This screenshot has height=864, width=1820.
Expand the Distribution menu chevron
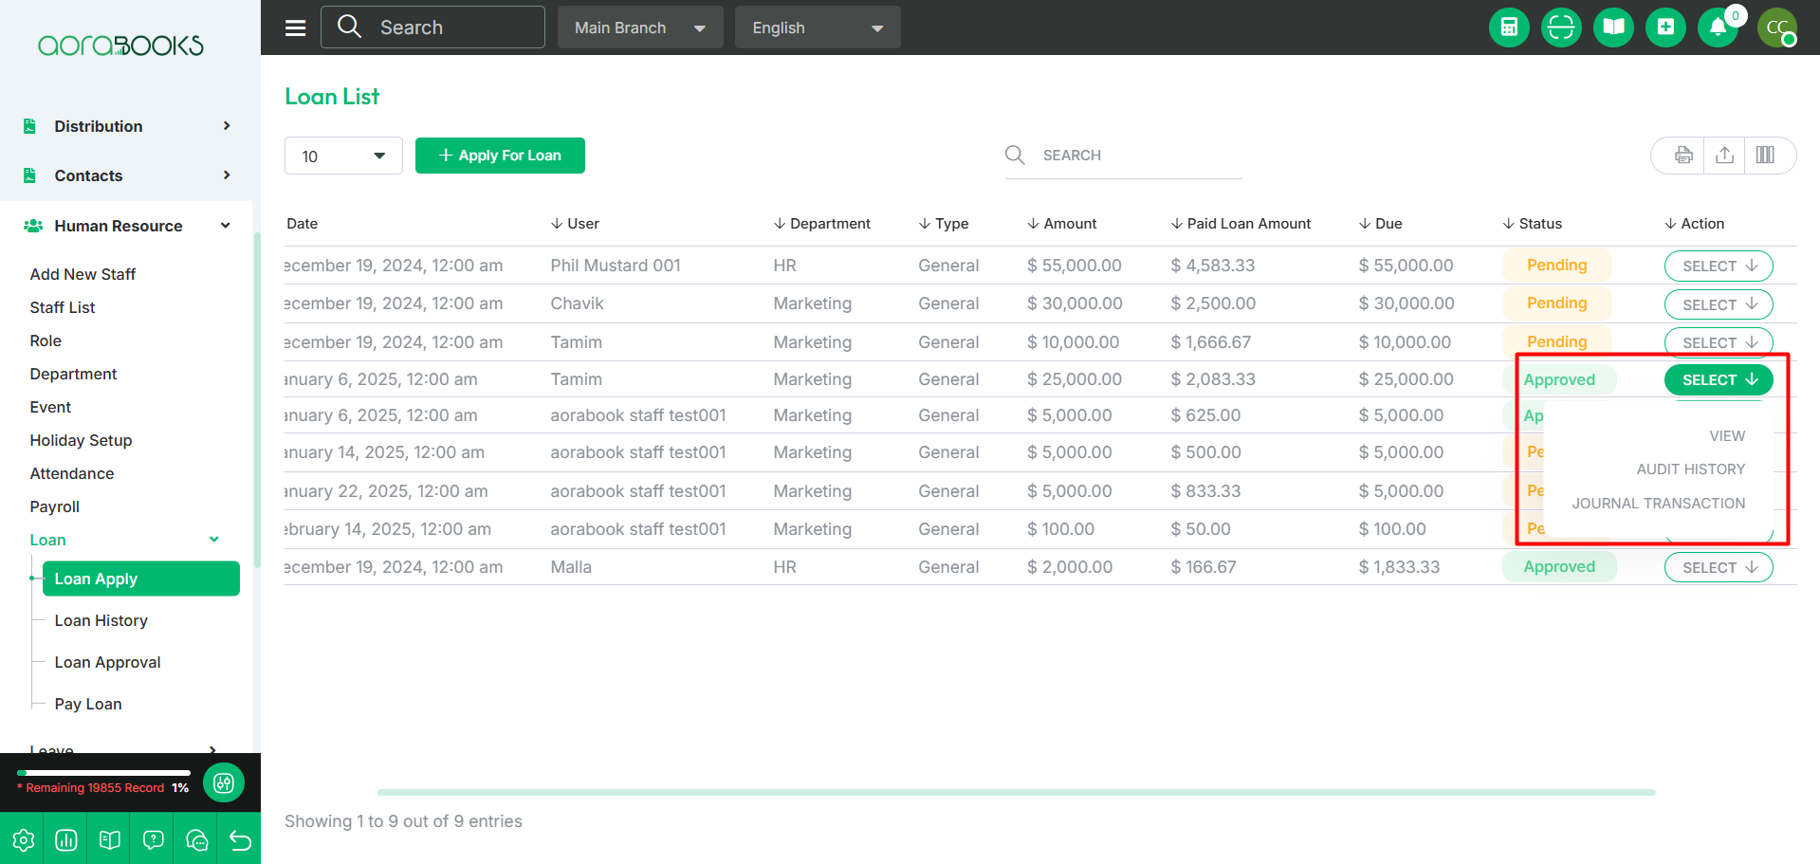(x=227, y=126)
